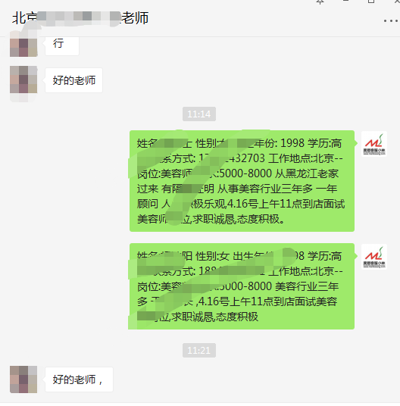Open ML logo avatar beside second green message
This screenshot has height=406, width=400.
click(x=374, y=257)
